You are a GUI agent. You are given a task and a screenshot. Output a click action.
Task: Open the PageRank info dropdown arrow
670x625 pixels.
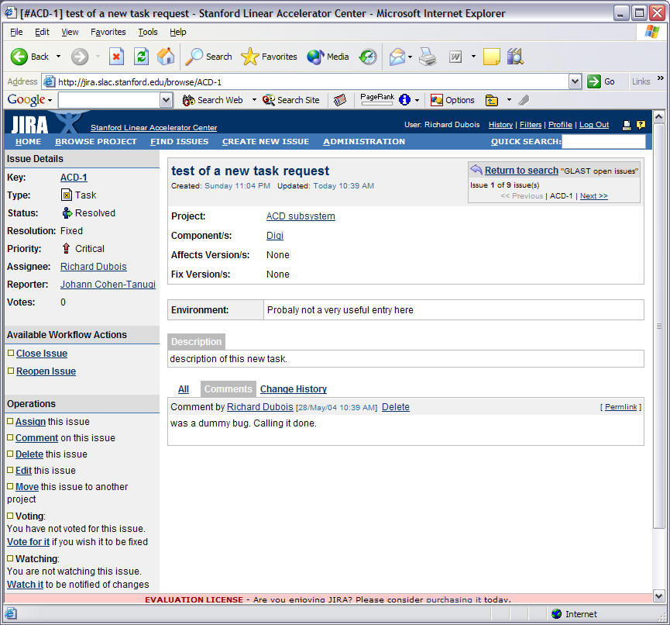pos(417,100)
